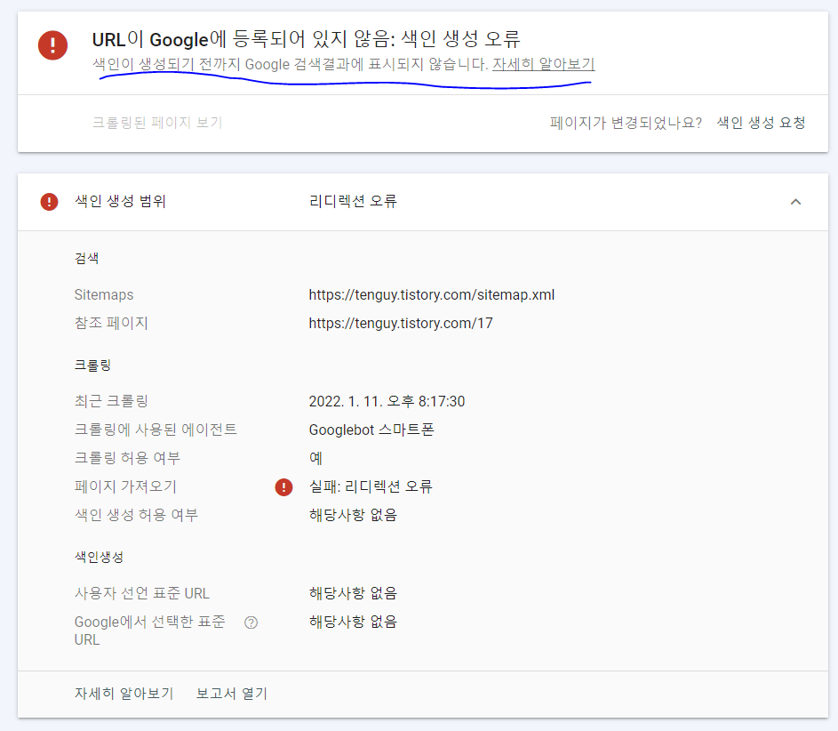Click 크롤링 허용 여부 label

pyautogui.click(x=127, y=458)
